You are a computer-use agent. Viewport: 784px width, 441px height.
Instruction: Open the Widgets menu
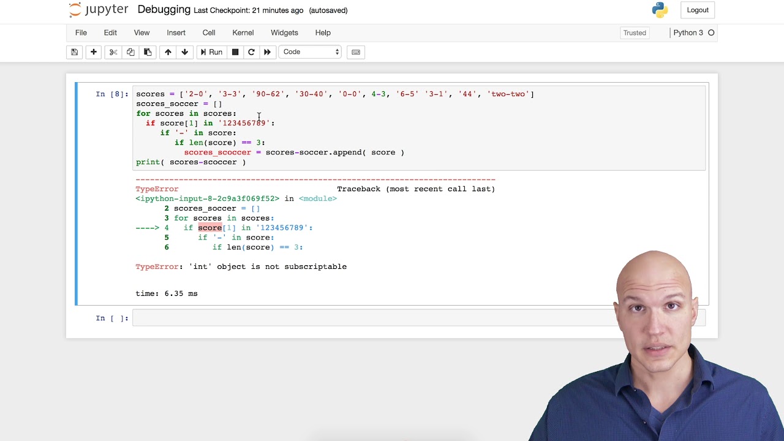click(x=284, y=32)
